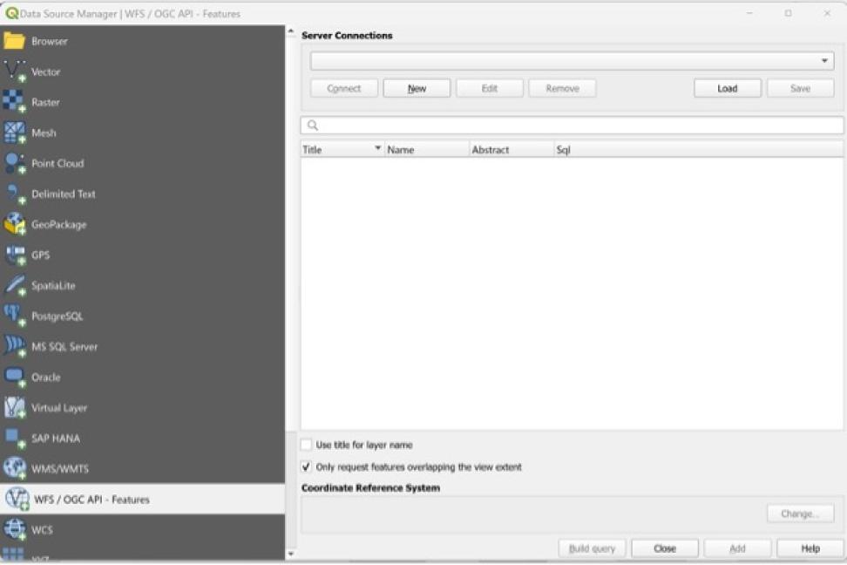
Task: Sort by the Title column arrow
Action: coord(377,147)
